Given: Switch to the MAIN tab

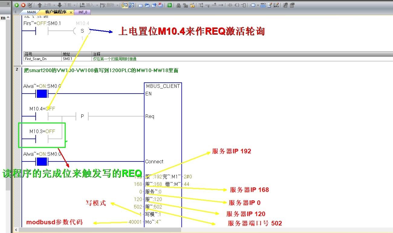Looking at the screenshot, I should pyautogui.click(x=31, y=12).
